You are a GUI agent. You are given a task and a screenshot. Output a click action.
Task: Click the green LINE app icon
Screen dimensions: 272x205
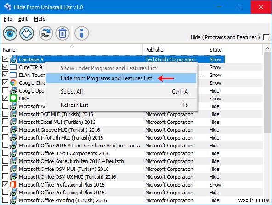13,98
